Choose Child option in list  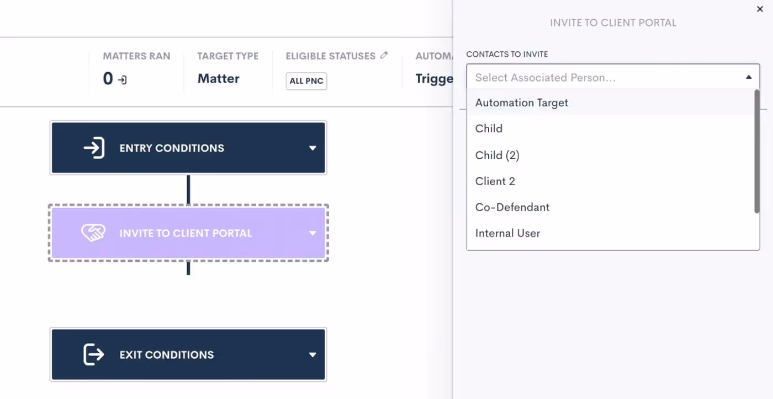click(611, 128)
